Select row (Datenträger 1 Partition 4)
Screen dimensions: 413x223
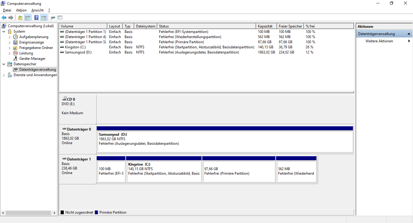206,37
